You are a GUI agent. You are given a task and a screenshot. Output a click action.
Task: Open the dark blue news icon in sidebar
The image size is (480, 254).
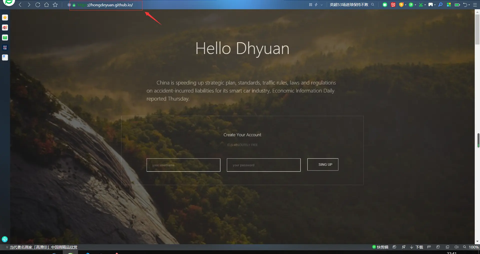(x=5, y=47)
